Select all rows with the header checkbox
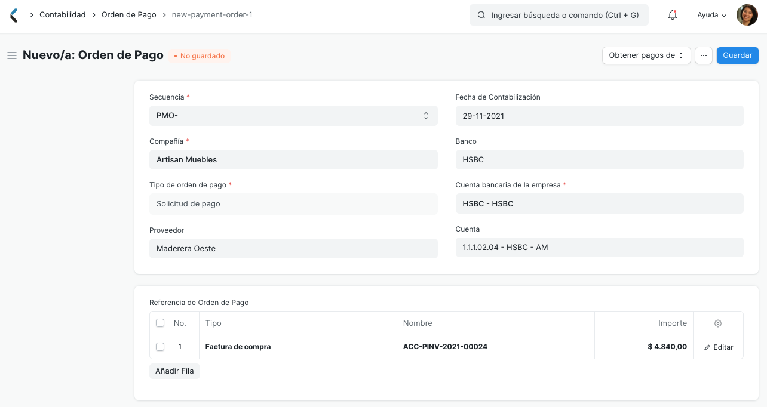767x407 pixels. (x=160, y=322)
